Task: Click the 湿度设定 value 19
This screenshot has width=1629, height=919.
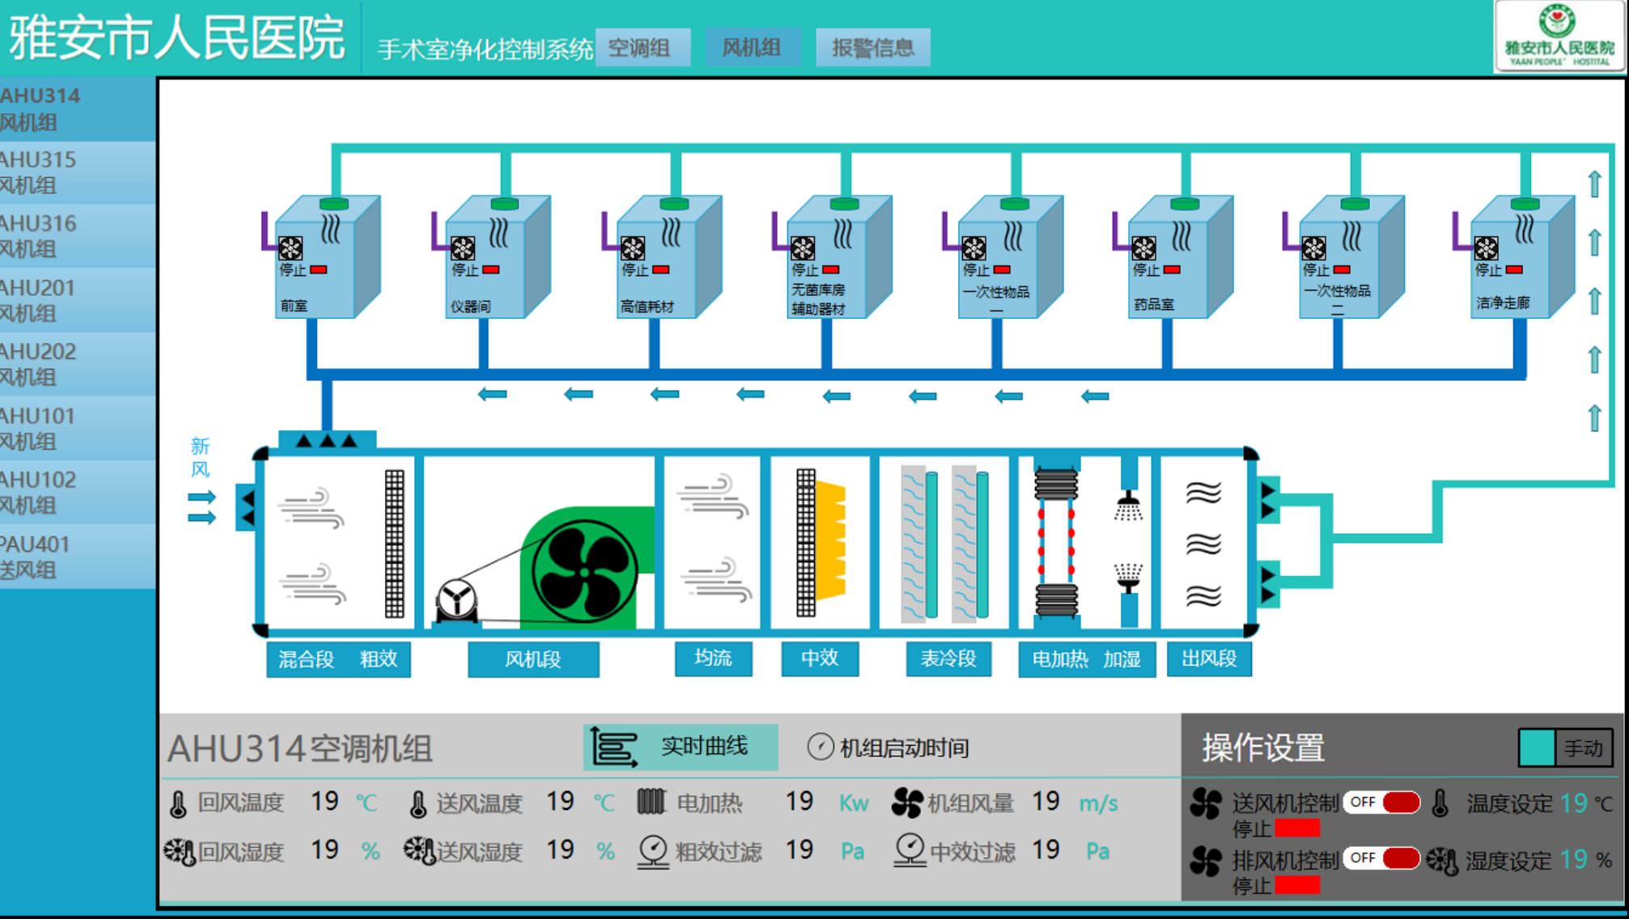Action: tap(1573, 859)
